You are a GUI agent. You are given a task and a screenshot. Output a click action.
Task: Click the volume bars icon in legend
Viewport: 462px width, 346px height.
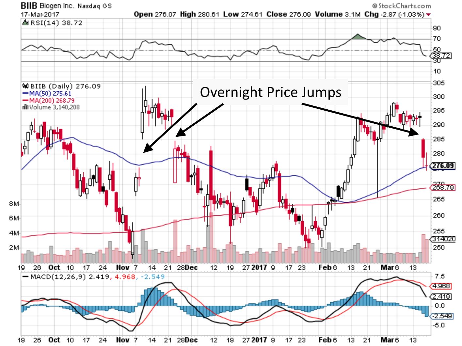point(25,107)
